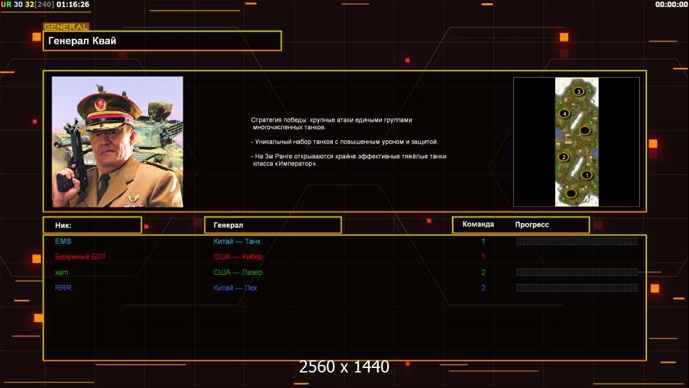Select player name RRR
The image size is (689, 388).
[63, 288]
